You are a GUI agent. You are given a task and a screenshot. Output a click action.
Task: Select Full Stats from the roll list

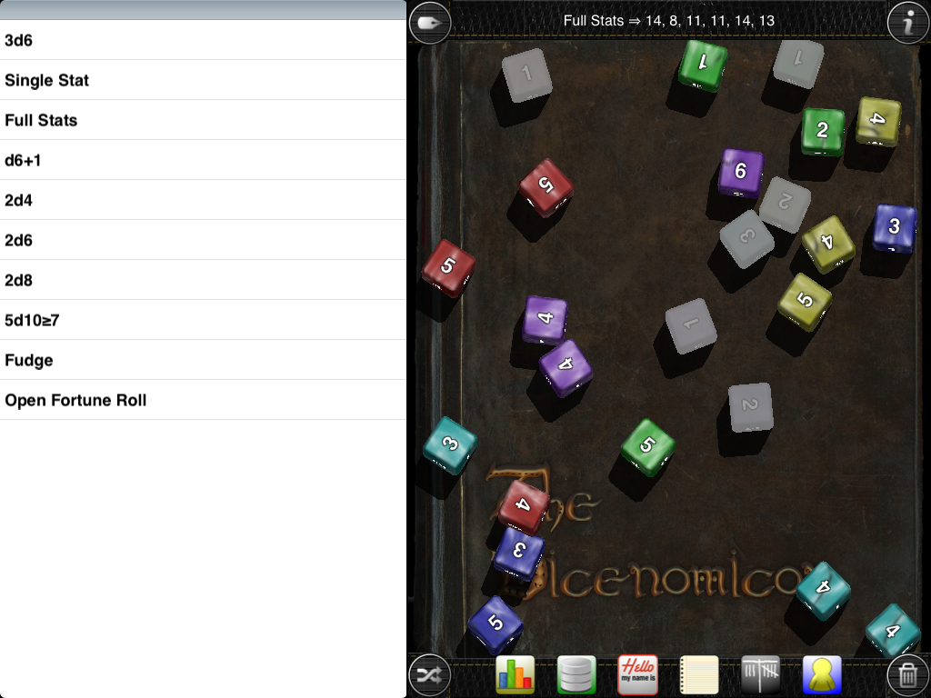(203, 120)
